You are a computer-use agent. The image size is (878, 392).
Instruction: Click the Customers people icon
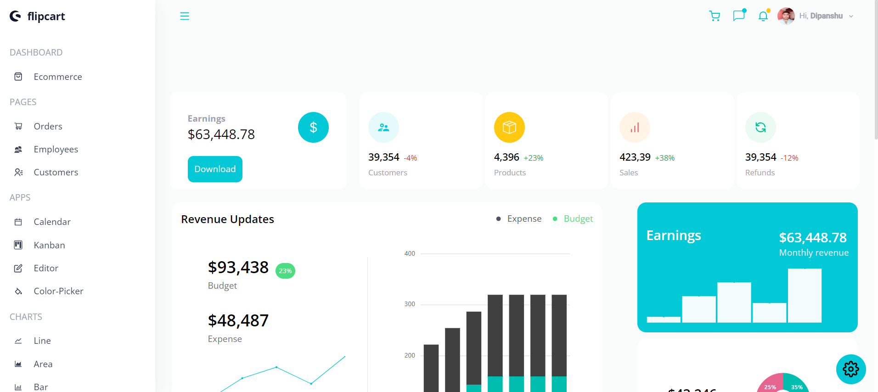pyautogui.click(x=383, y=127)
